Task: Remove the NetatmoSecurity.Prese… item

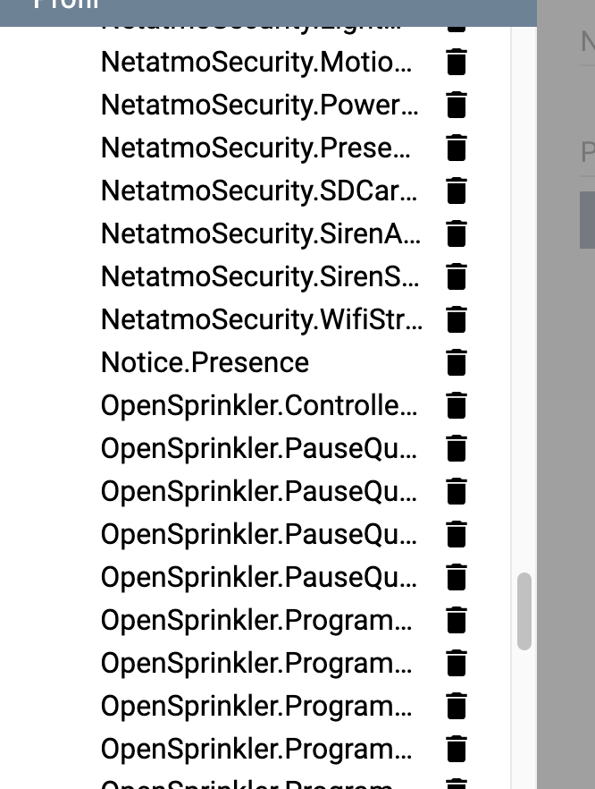Action: 457,148
